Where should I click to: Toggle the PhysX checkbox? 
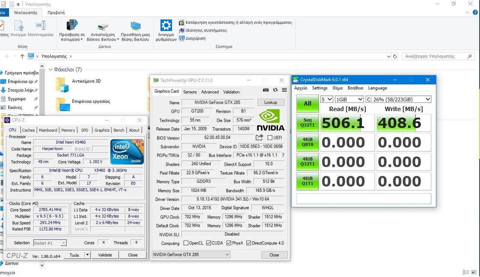point(229,243)
